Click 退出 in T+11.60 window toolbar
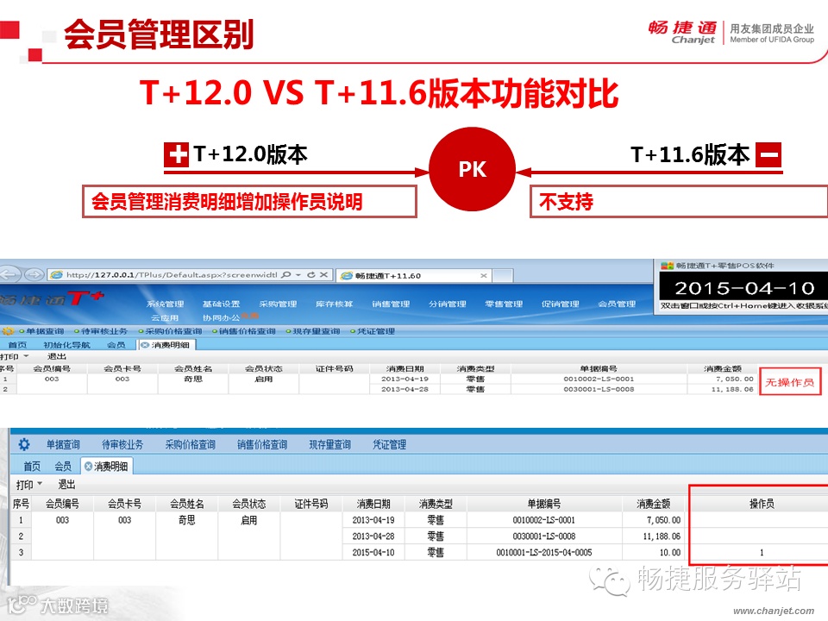 [x=57, y=357]
